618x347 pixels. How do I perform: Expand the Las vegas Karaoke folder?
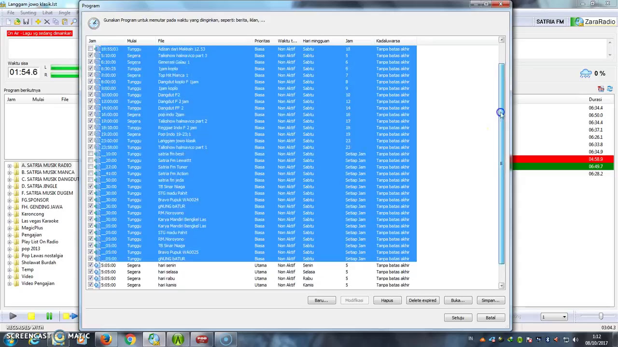click(x=10, y=221)
